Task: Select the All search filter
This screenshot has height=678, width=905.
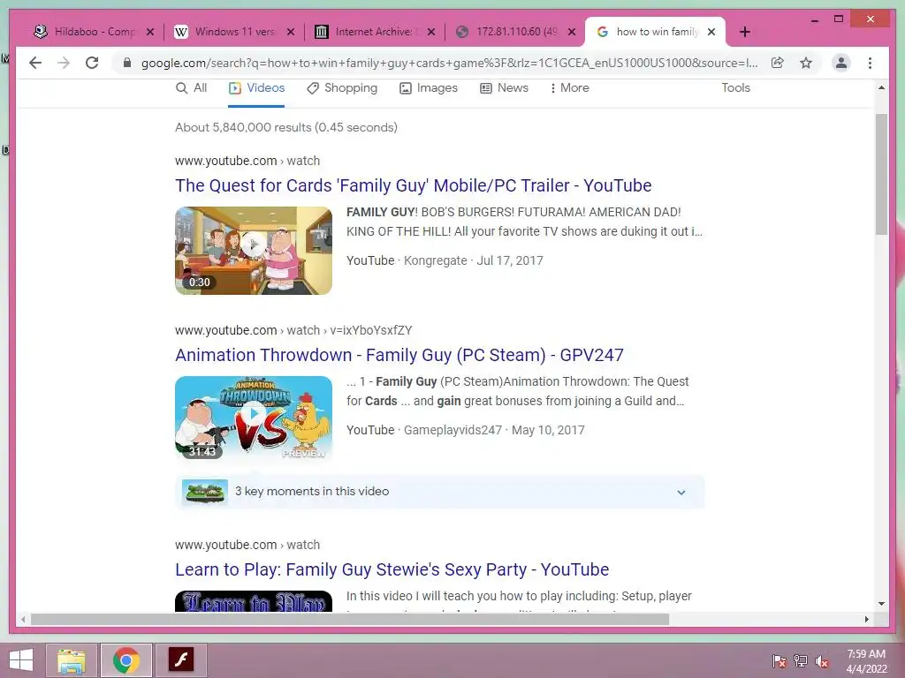Action: [x=191, y=88]
